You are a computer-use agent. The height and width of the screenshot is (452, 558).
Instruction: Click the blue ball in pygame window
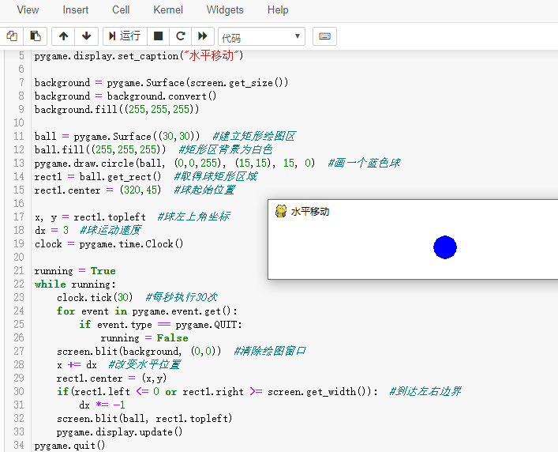[x=445, y=247]
